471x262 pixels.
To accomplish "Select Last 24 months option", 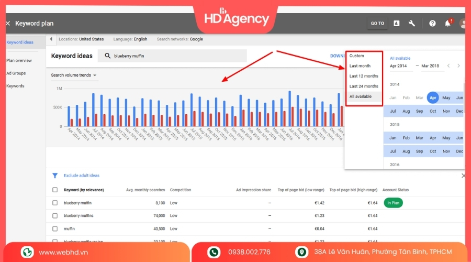I will (364, 86).
